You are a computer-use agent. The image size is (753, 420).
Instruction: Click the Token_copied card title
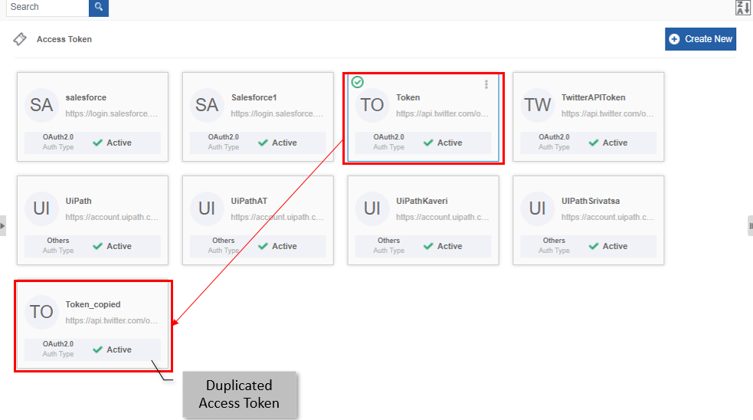pyautogui.click(x=93, y=305)
